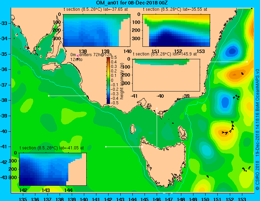
Task: Click the -0.5 value on the color scale
Action: click(114, 103)
